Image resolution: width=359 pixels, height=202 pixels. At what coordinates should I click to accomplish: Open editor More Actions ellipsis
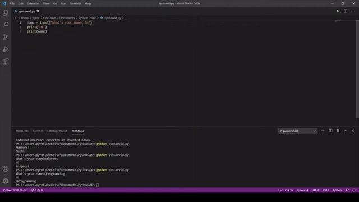coord(353,11)
